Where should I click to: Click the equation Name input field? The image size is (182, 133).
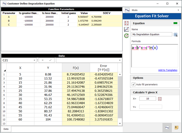[152, 35]
